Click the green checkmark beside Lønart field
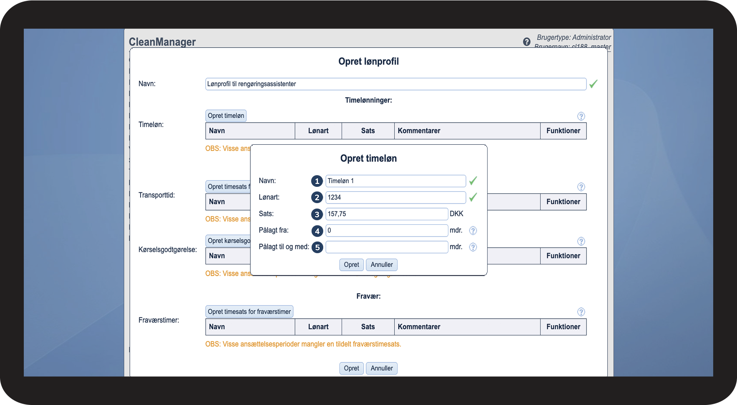Image resolution: width=737 pixels, height=405 pixels. pos(473,197)
